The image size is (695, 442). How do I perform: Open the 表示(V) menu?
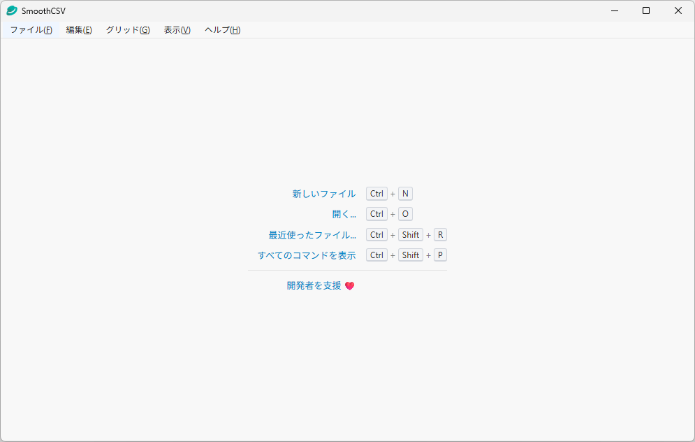[x=177, y=30]
